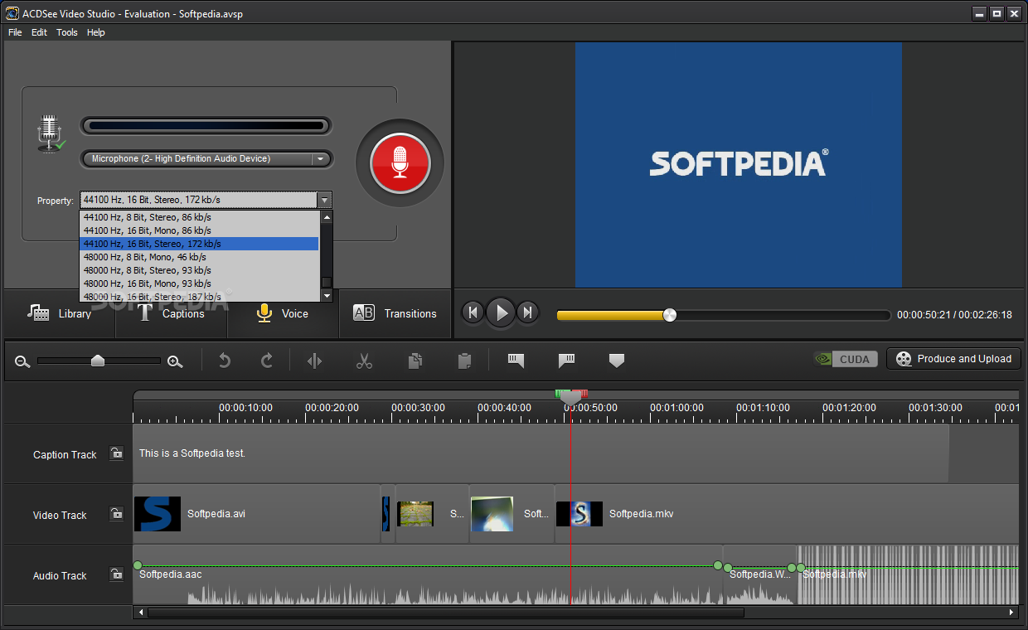Add a timeline marker with the shield icon
Viewport: 1028px width, 630px height.
617,361
